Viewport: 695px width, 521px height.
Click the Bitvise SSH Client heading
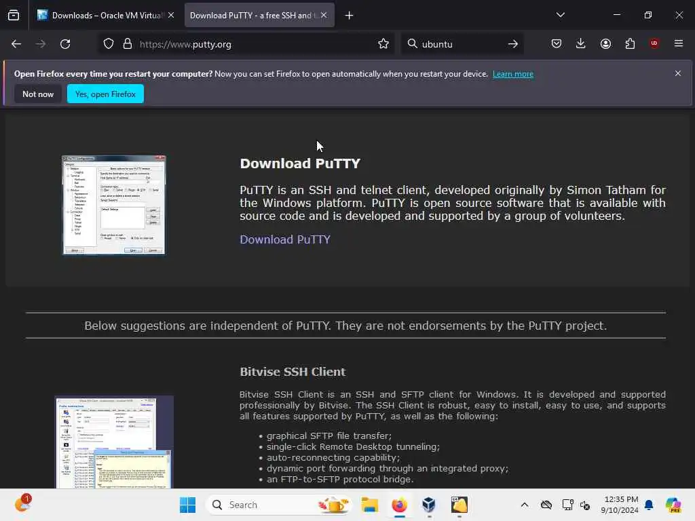tap(293, 372)
